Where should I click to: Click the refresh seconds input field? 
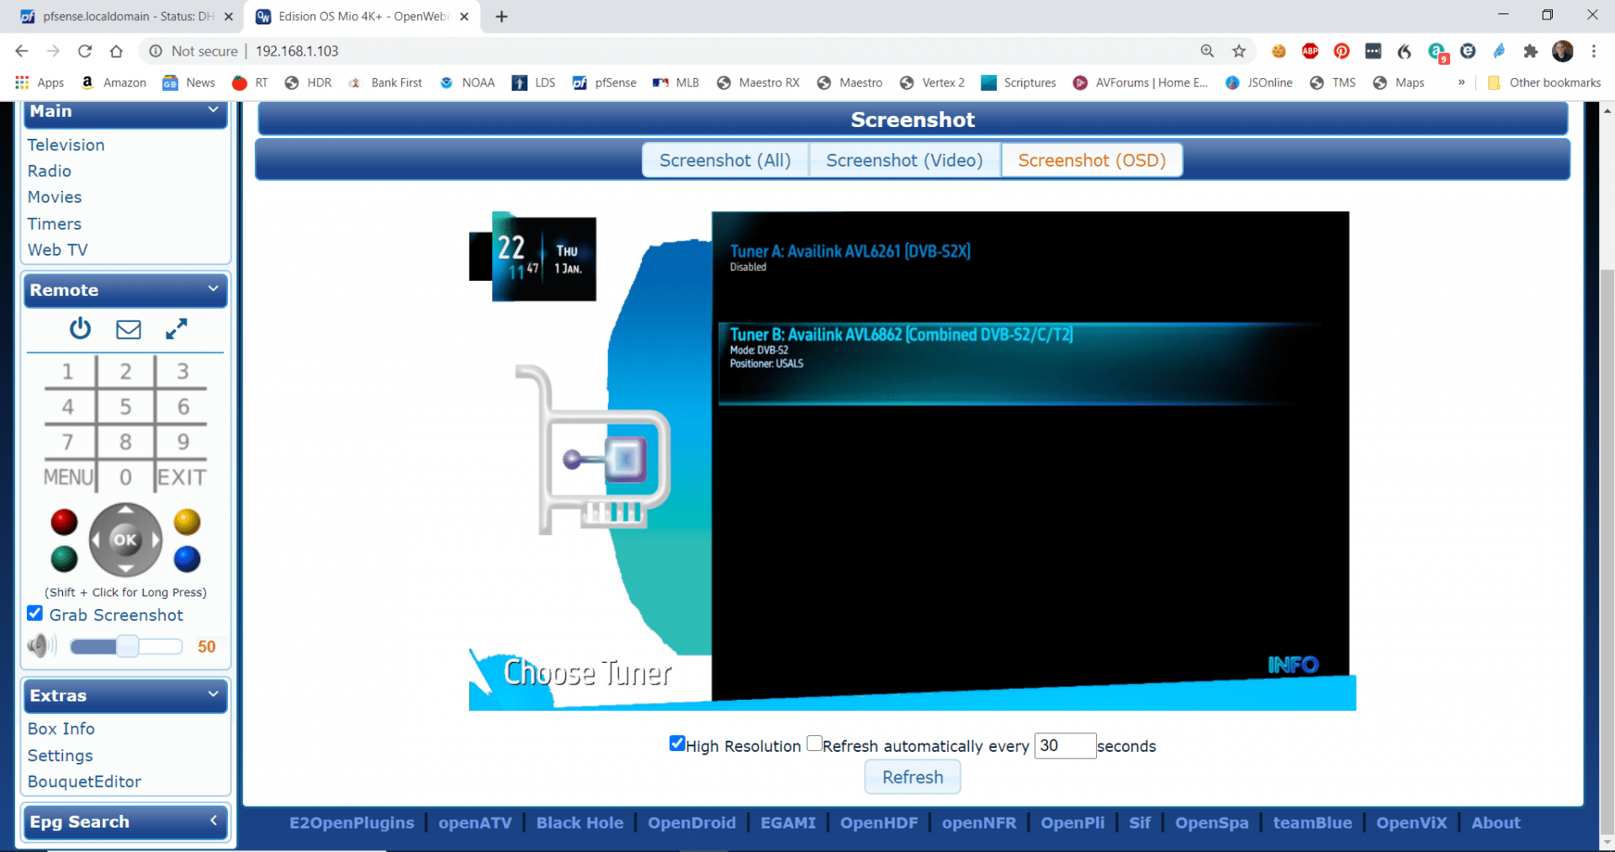pos(1065,745)
